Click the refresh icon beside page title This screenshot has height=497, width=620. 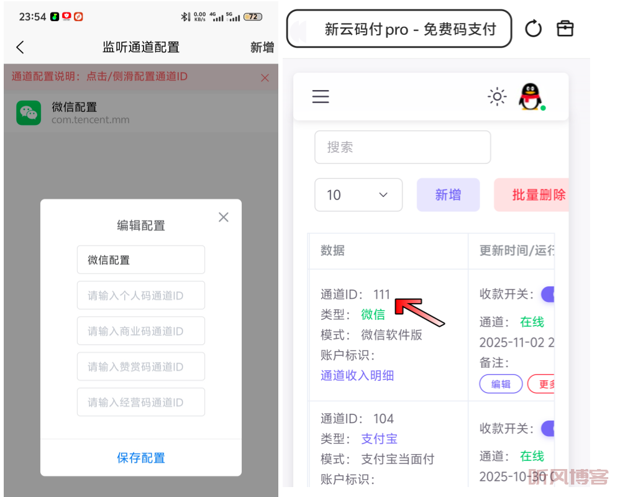coord(533,29)
